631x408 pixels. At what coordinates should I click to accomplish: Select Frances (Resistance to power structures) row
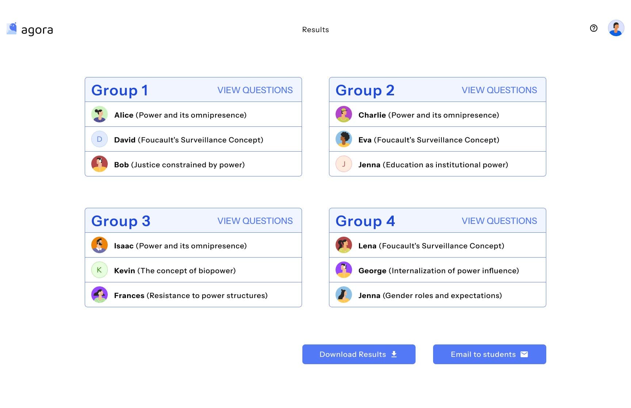tap(193, 295)
